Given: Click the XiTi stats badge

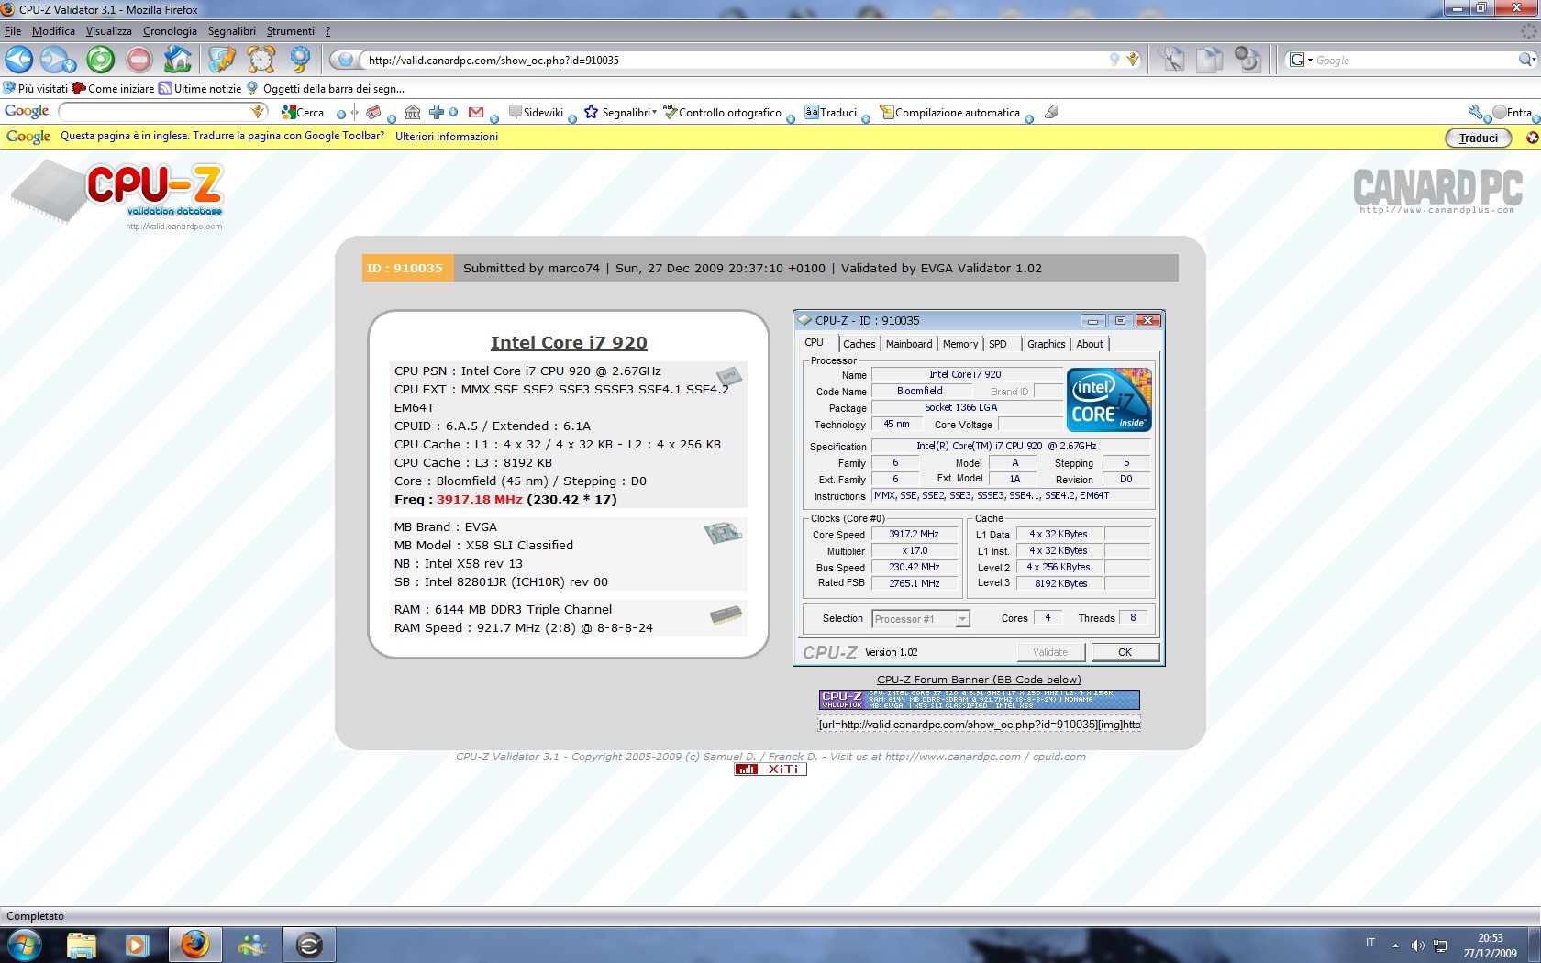Looking at the screenshot, I should pyautogui.click(x=770, y=769).
